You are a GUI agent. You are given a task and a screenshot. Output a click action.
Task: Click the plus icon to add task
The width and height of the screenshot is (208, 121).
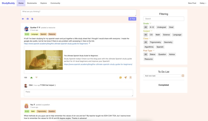point(183,76)
